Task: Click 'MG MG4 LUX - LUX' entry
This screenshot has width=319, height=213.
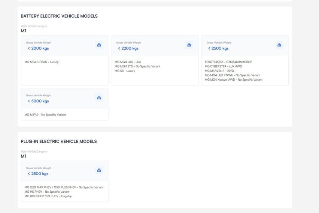Action: pos(128,62)
